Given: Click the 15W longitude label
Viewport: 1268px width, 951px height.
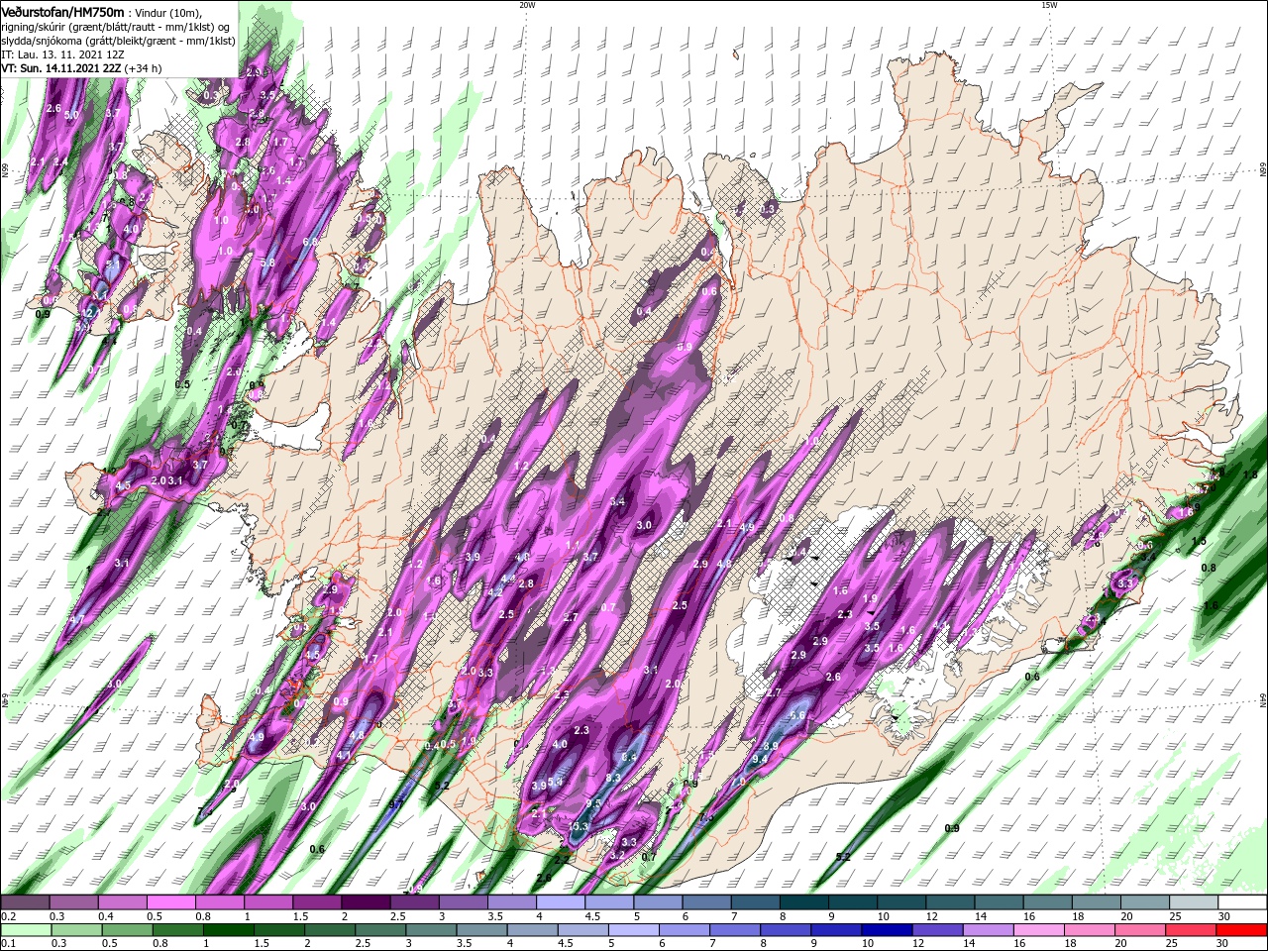Looking at the screenshot, I should [1049, 5].
